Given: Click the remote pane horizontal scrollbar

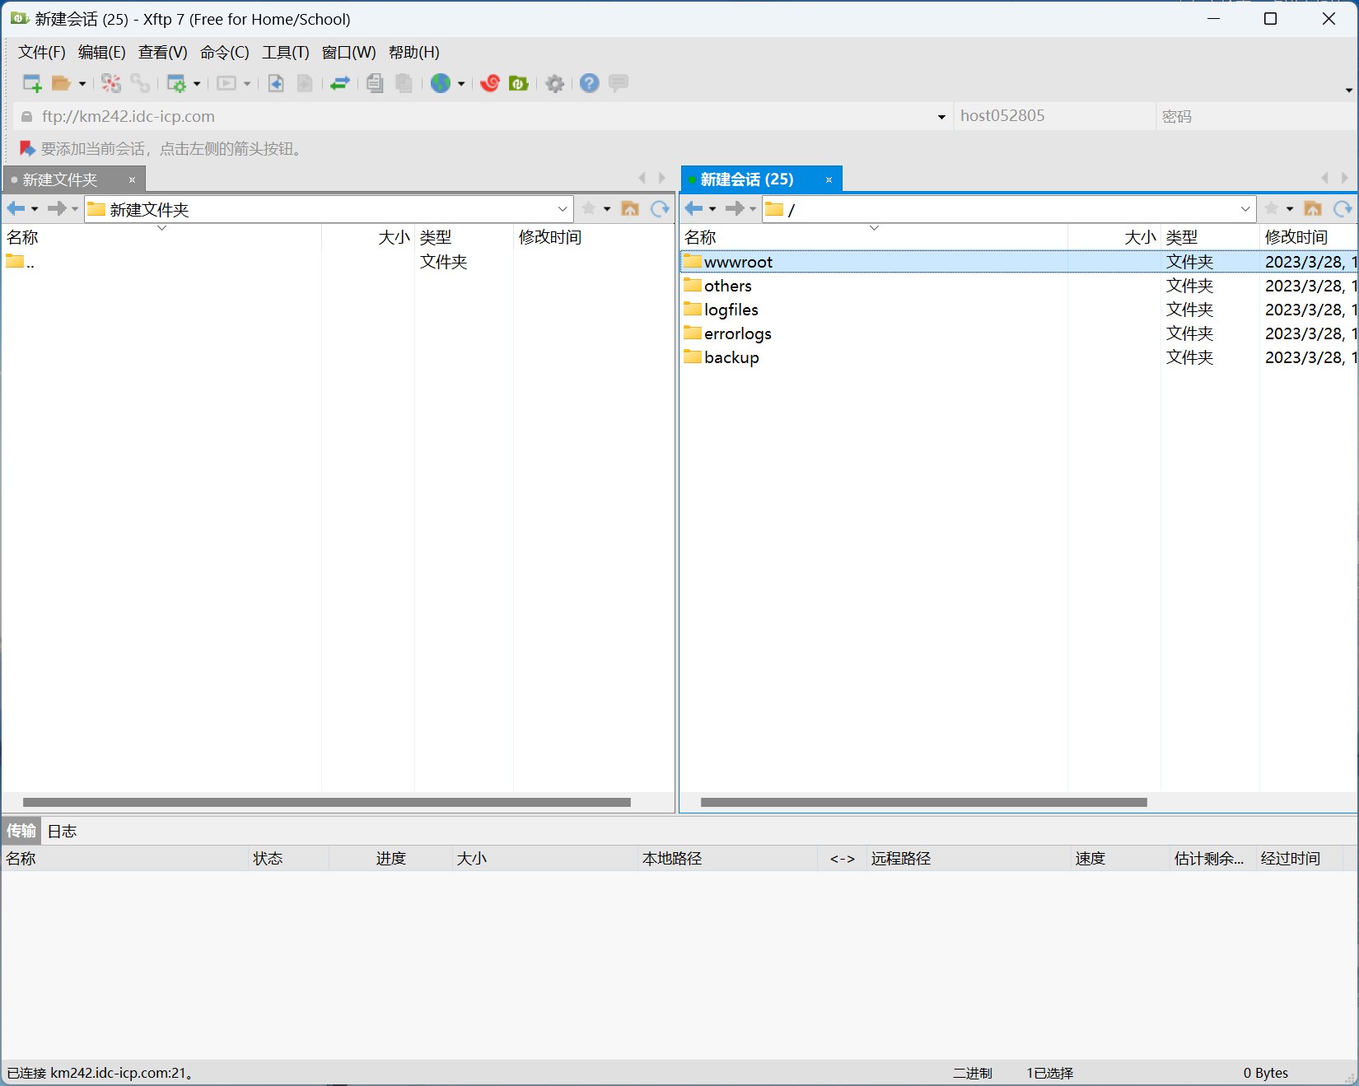Looking at the screenshot, I should tap(922, 802).
